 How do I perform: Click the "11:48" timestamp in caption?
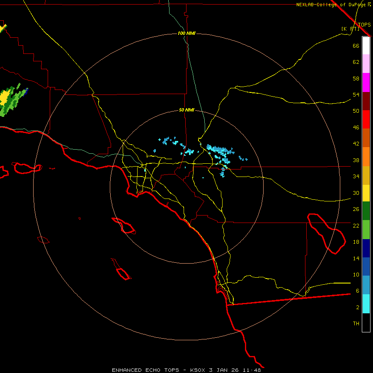(252, 370)
